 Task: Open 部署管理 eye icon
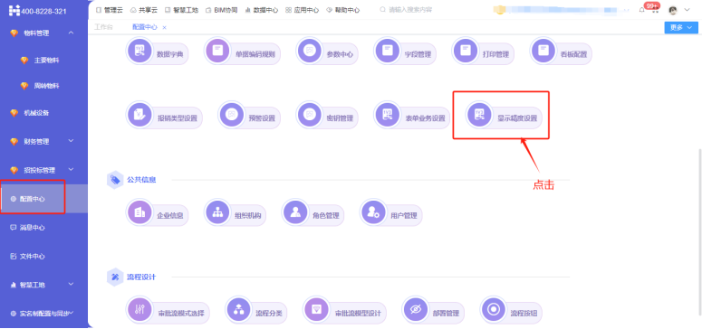[416, 309]
